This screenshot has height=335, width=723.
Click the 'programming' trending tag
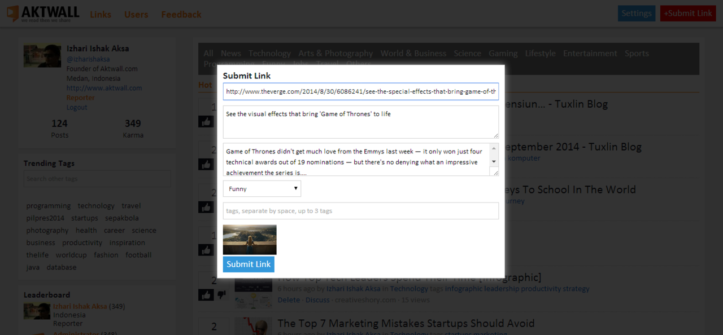(x=49, y=206)
